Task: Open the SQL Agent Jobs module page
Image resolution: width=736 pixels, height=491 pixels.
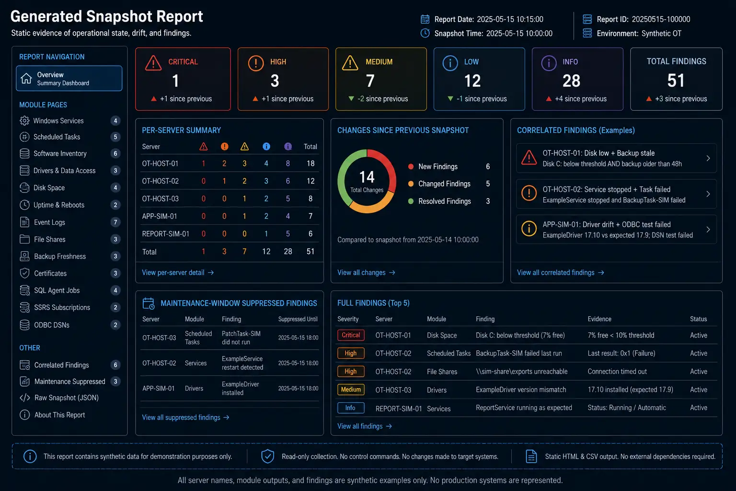Action: pyautogui.click(x=69, y=290)
